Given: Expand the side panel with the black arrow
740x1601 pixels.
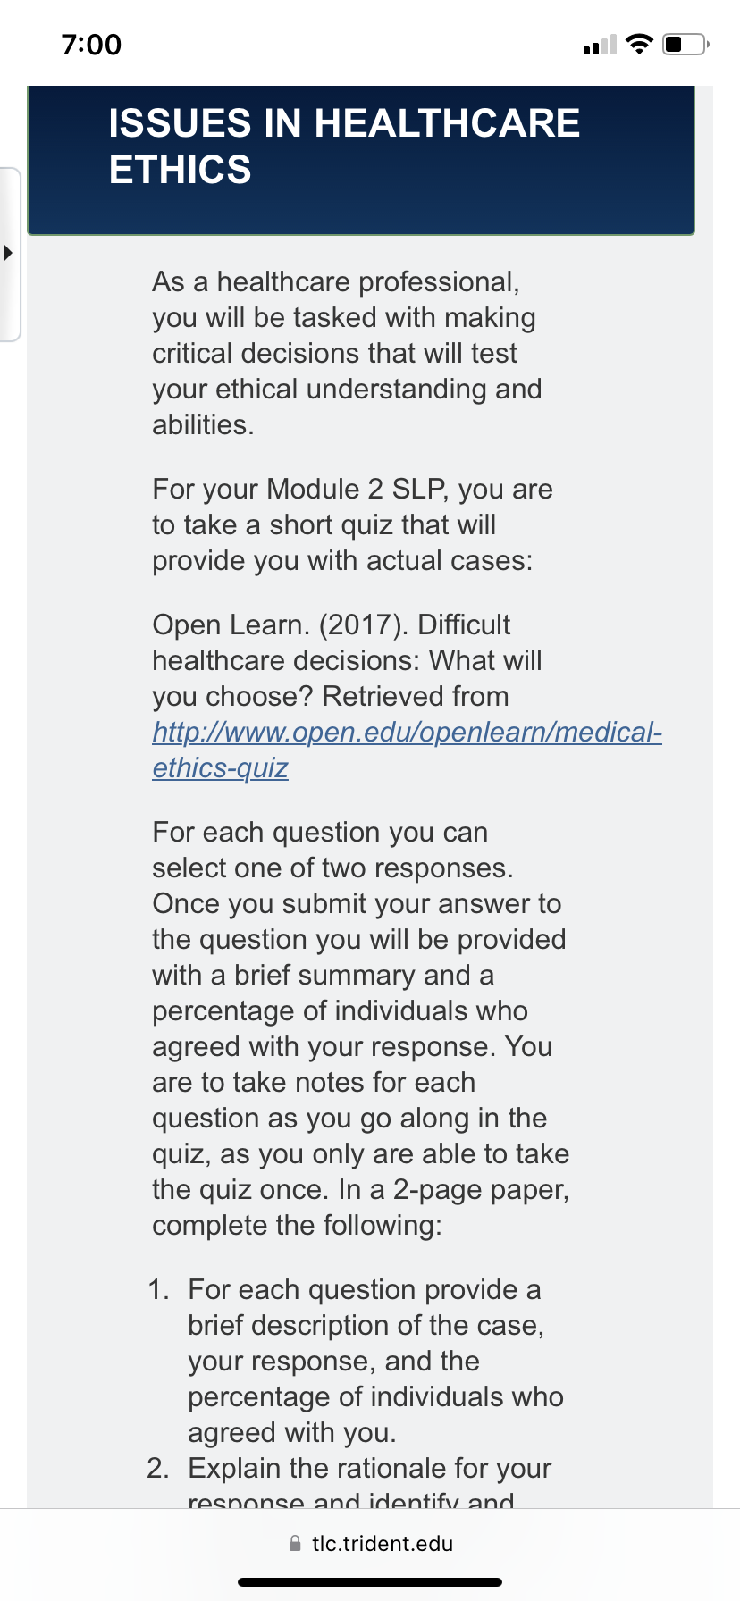Looking at the screenshot, I should pos(8,253).
